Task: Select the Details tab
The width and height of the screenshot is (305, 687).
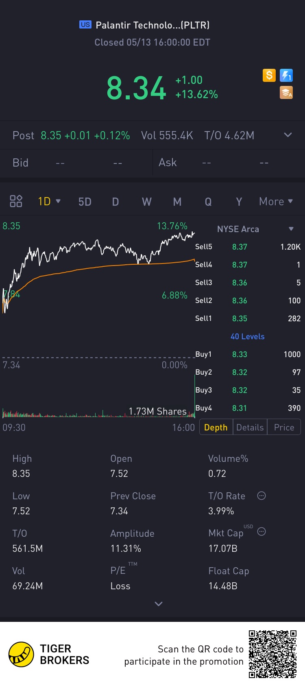Action: click(x=250, y=427)
